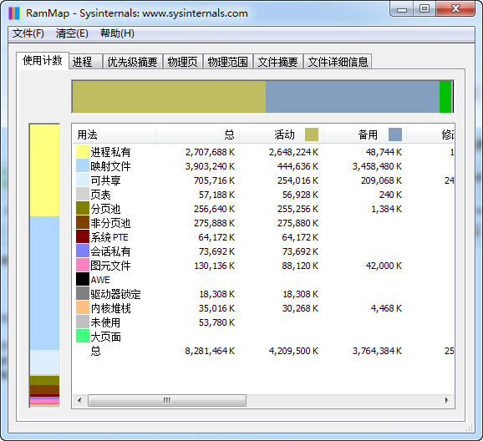Screen dimensions: 483x441
Task: Click the 备用 column's blue-gray color swatch
Action: pos(395,134)
